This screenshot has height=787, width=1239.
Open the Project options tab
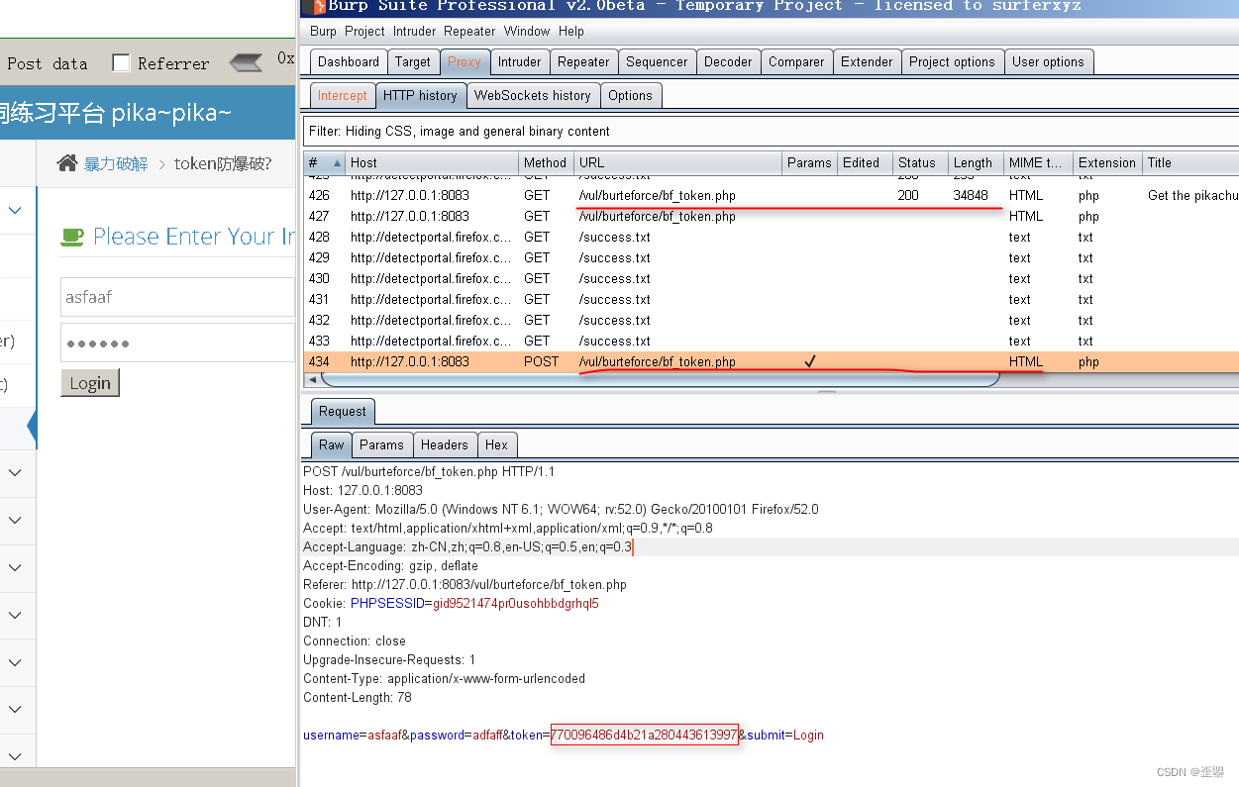(x=952, y=61)
